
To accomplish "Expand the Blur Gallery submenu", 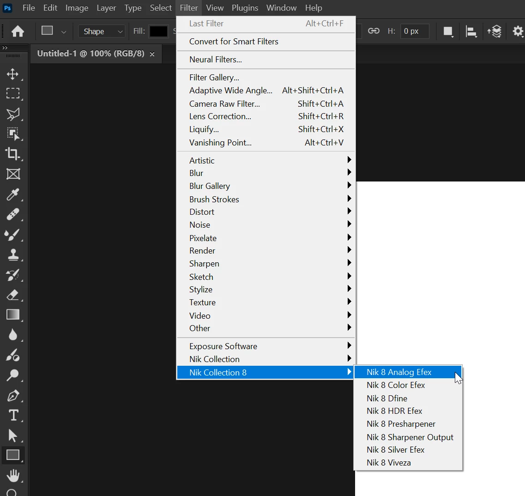I will pos(266,186).
